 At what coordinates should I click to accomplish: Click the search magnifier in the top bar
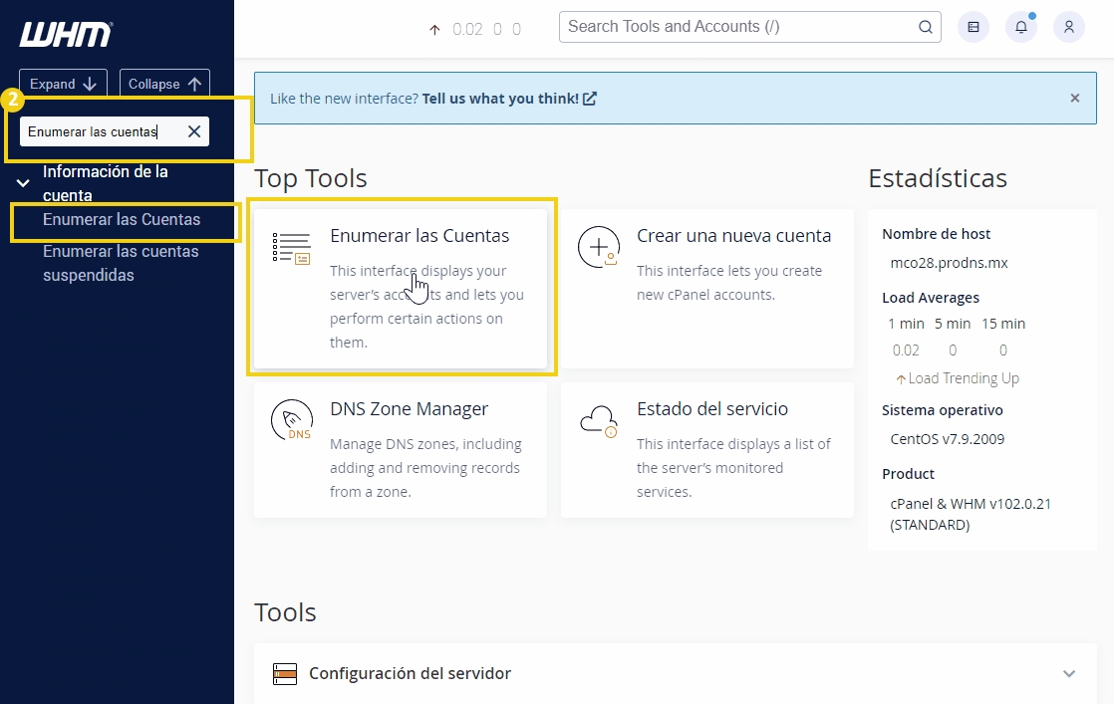coord(925,27)
